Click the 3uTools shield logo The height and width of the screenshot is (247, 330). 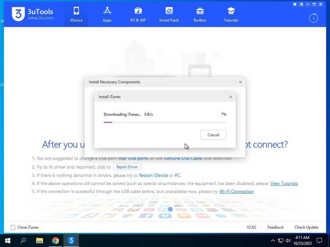(x=18, y=14)
